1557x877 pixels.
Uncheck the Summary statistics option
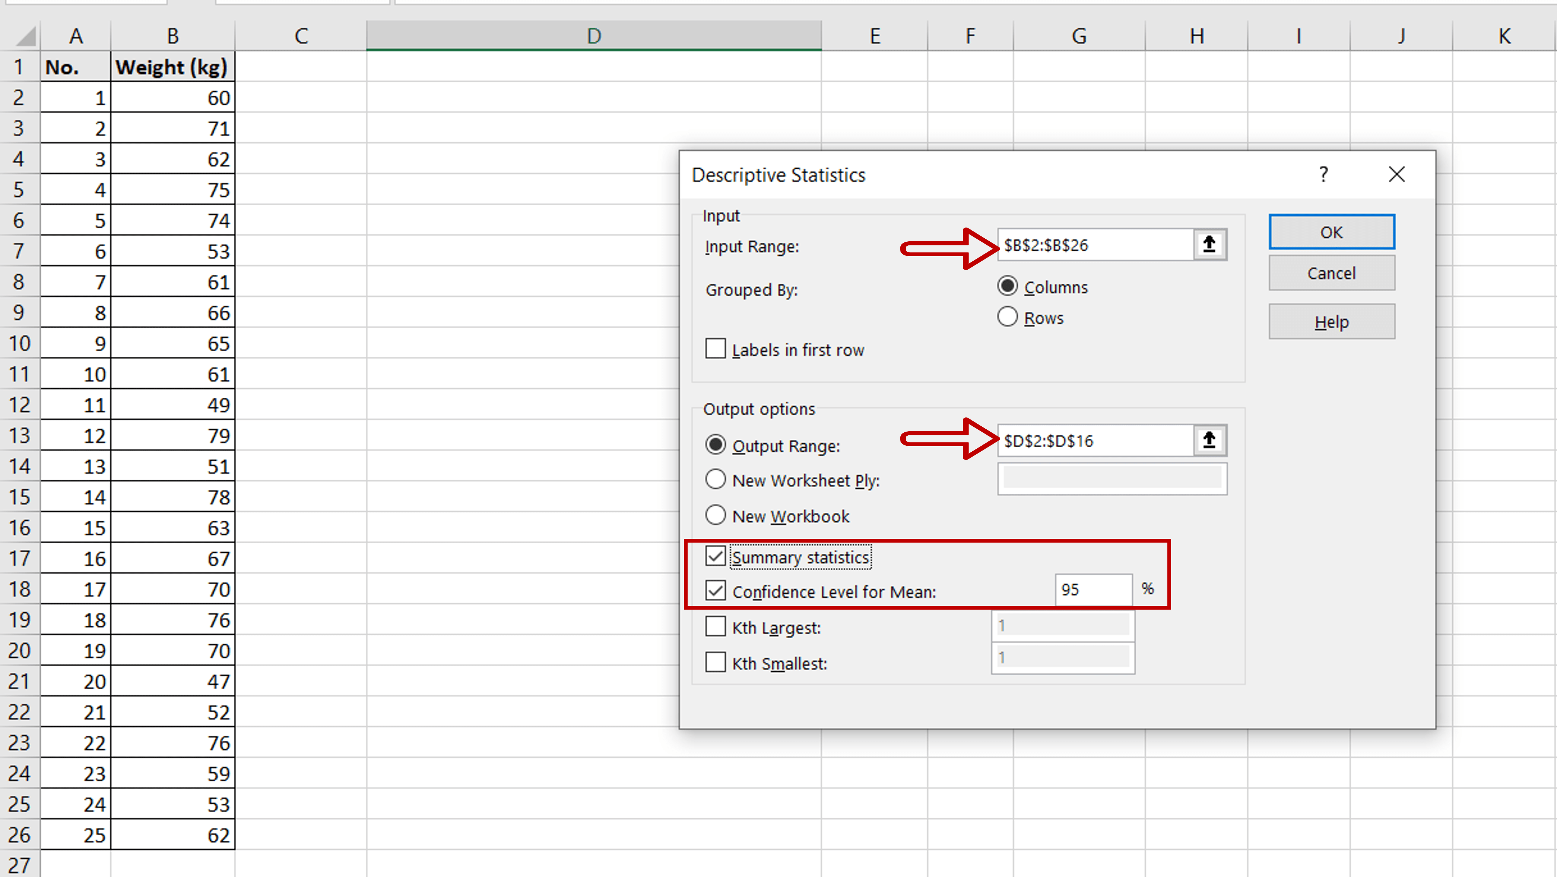[715, 556]
